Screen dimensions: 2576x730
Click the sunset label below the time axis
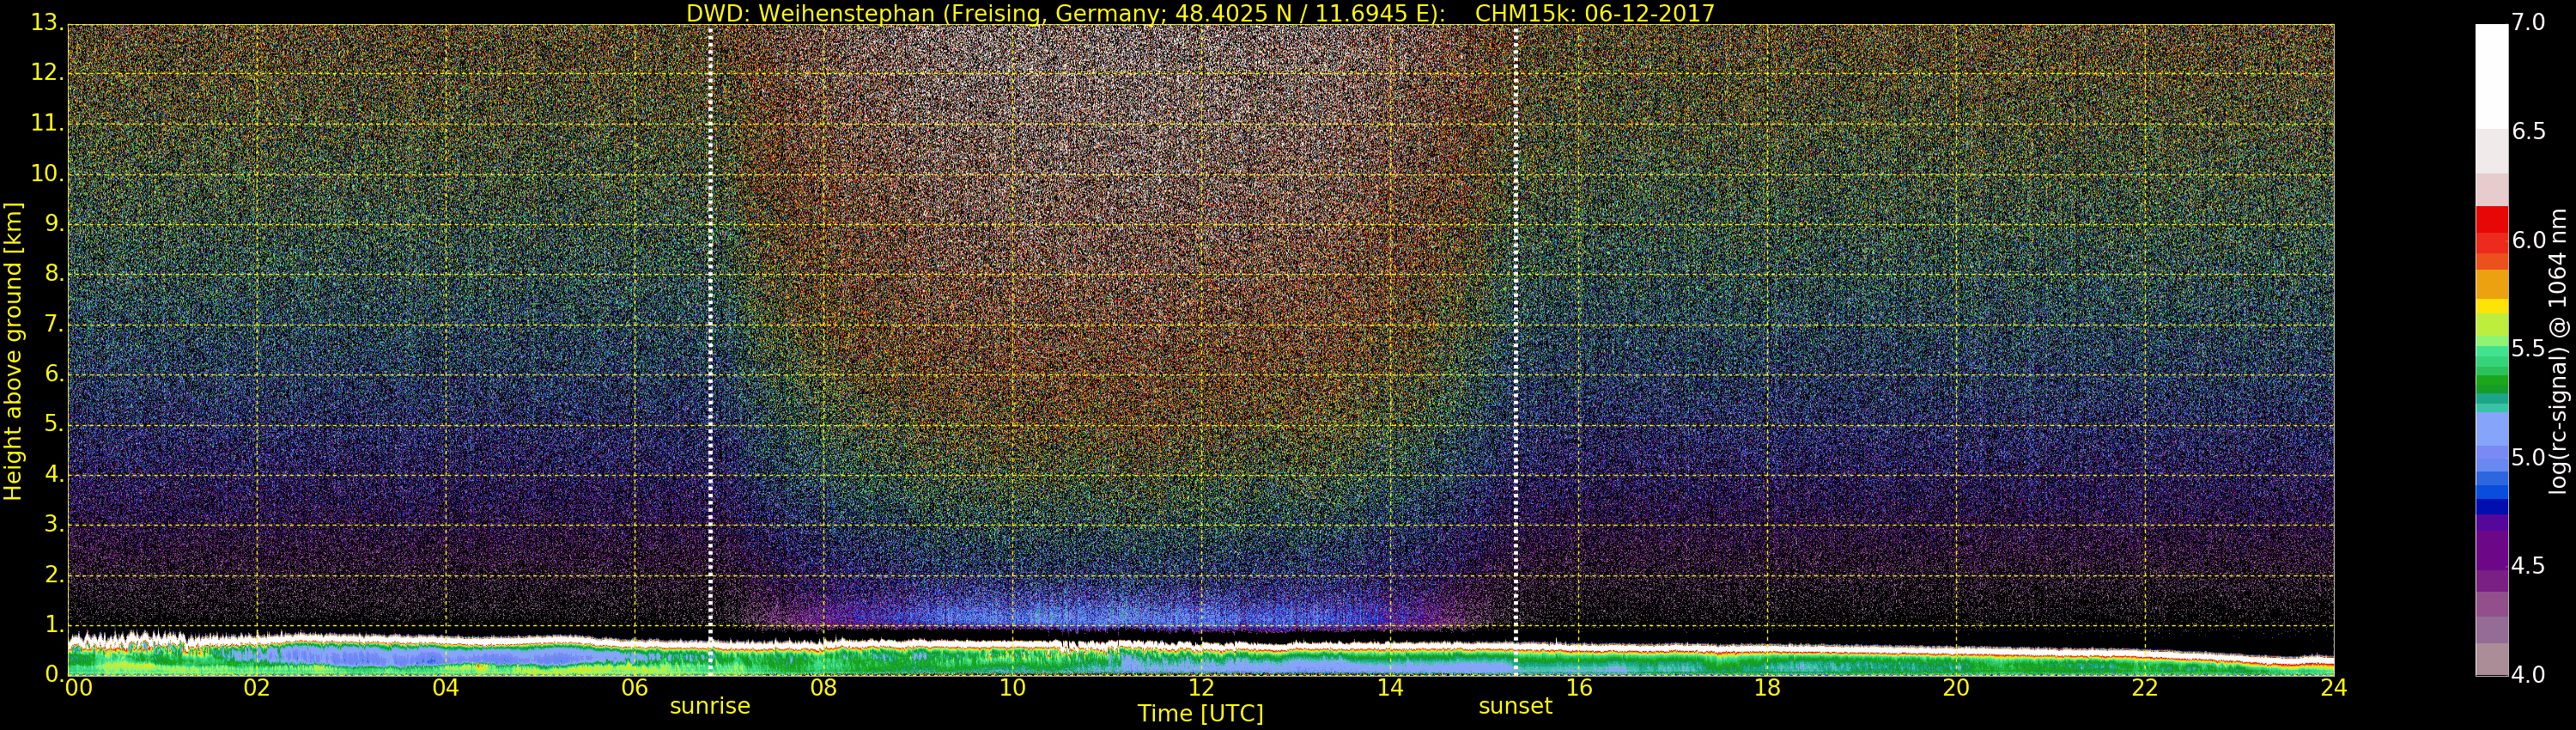click(1515, 706)
